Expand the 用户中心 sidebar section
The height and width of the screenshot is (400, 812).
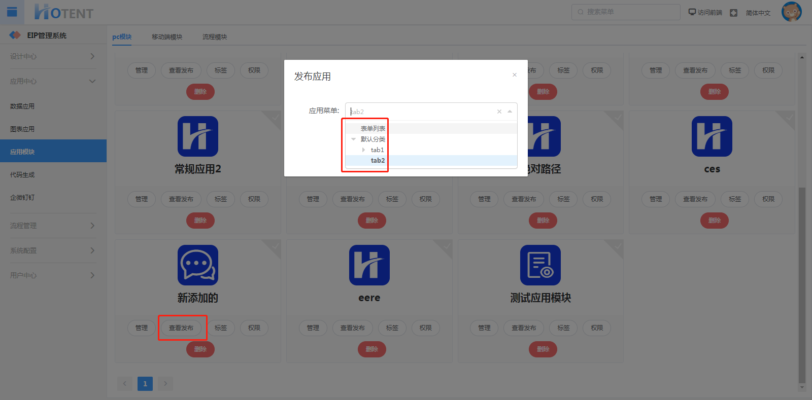[53, 275]
